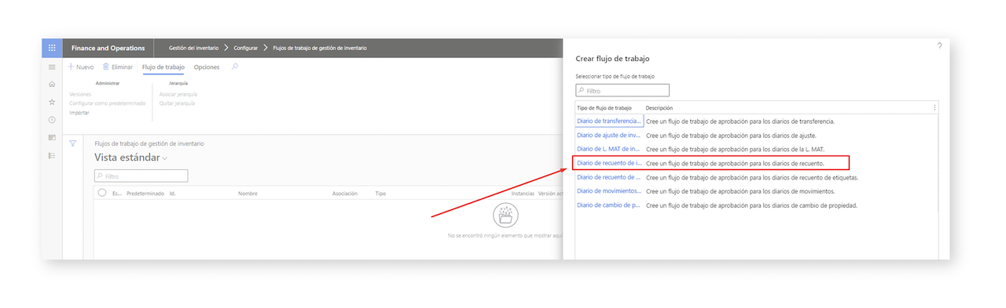Viewport: 1006px width, 308px height.
Task: Open Workspaces icon in sidebar
Action: pos(52,138)
